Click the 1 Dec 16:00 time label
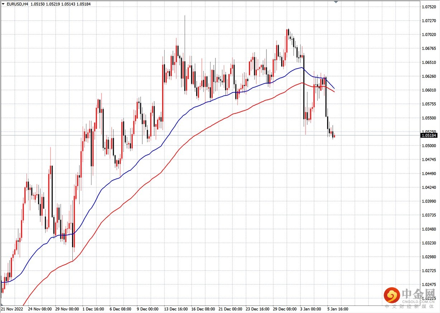The image size is (440, 313). tap(93, 309)
